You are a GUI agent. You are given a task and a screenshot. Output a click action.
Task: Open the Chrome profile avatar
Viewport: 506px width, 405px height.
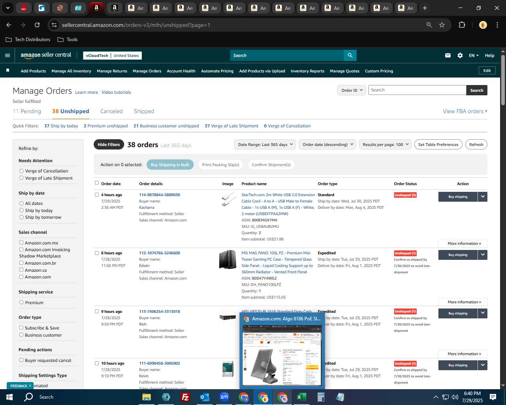483,25
